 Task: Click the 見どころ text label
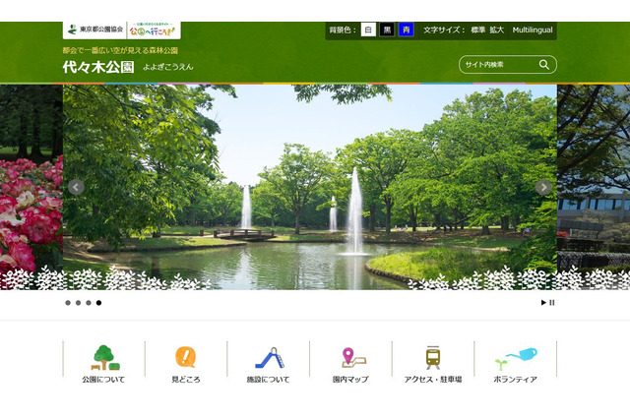click(x=186, y=380)
